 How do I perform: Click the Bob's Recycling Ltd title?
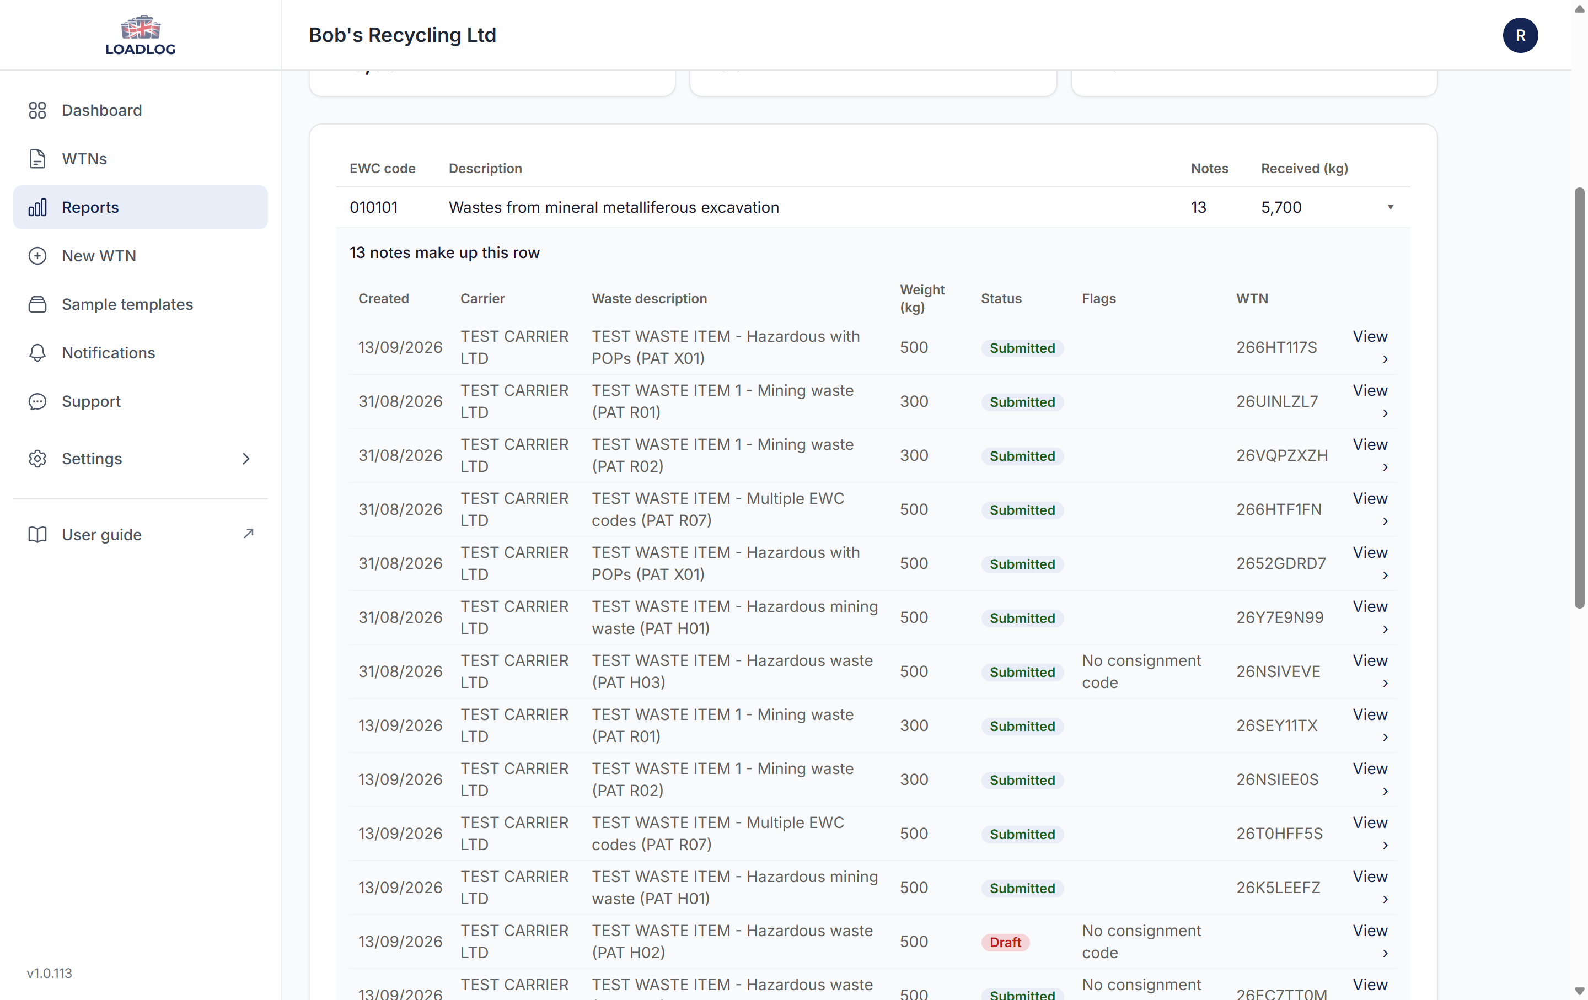(x=403, y=35)
